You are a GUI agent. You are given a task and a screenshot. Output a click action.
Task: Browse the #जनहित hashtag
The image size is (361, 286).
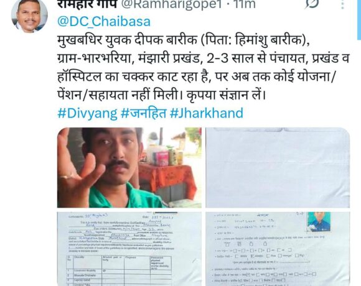coord(143,113)
